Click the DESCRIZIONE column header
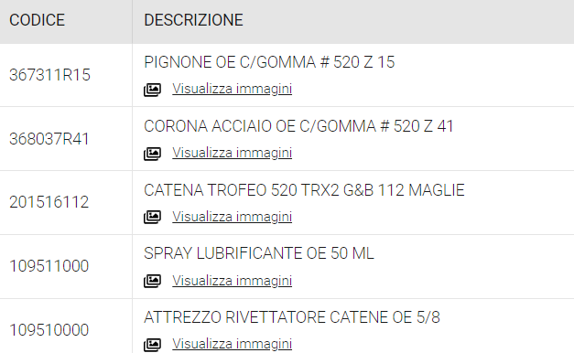This screenshot has width=574, height=353. (193, 20)
